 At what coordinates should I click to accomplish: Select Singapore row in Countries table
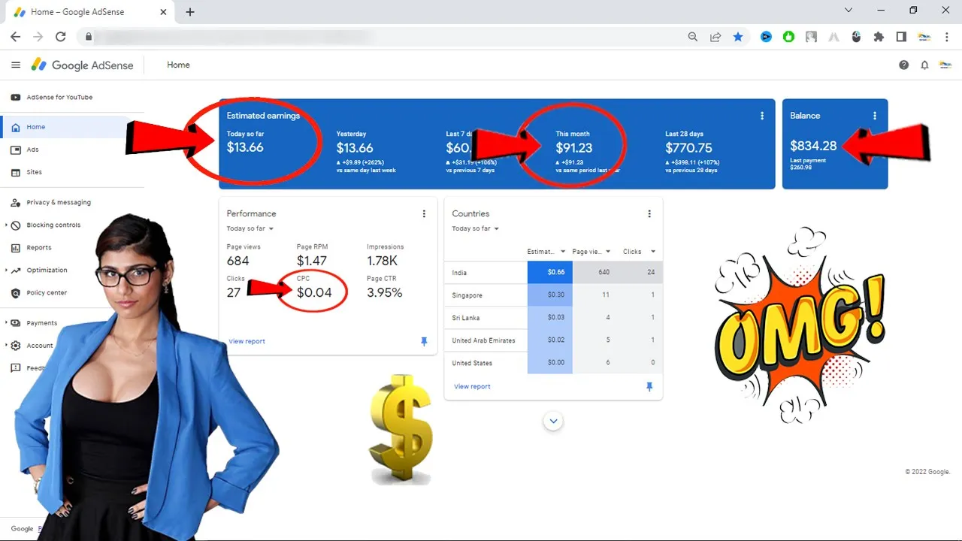coord(554,295)
